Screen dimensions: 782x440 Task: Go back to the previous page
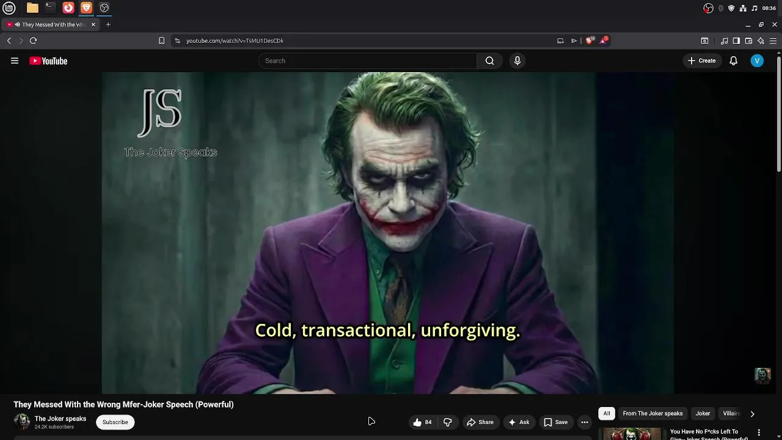[9, 40]
